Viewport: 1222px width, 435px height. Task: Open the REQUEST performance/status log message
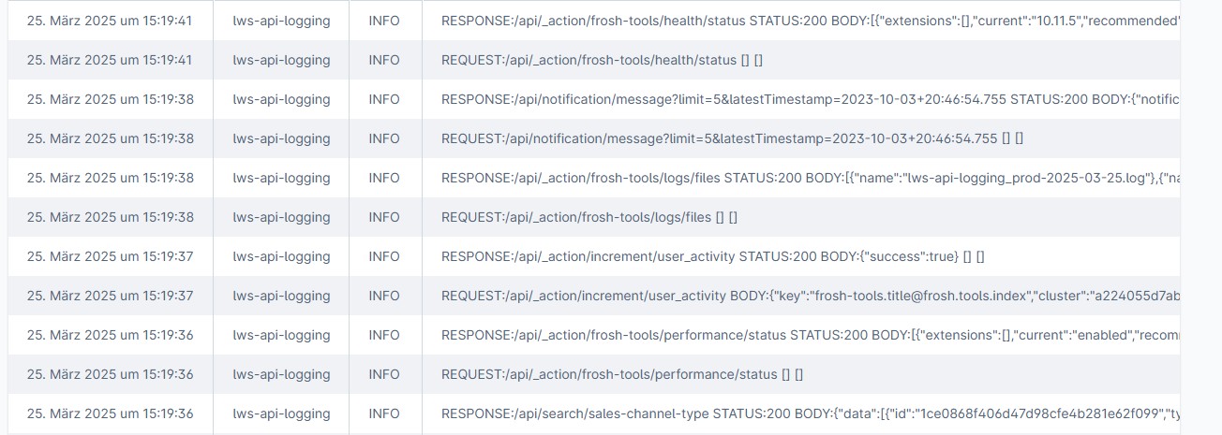(x=622, y=374)
